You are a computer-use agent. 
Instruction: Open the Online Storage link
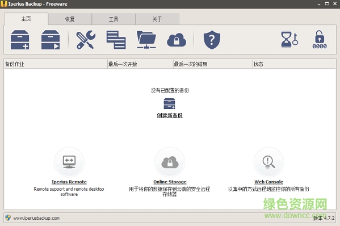click(x=170, y=182)
